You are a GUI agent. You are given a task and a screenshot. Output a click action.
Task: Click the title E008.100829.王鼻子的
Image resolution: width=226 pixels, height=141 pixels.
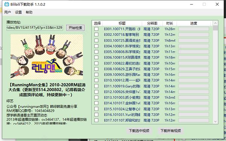pos(122,69)
